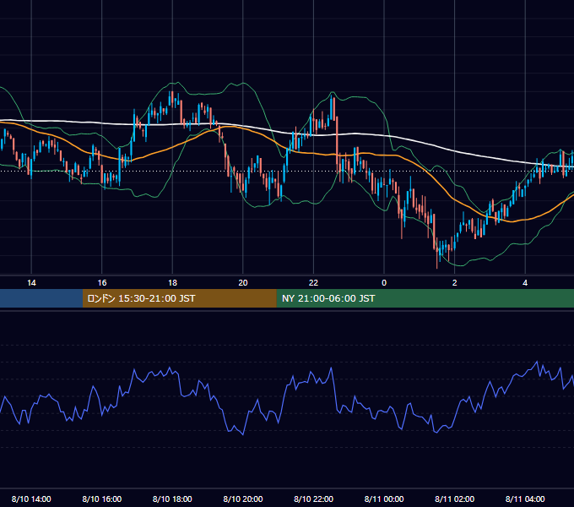Click the 8/10 20:00 date label

coord(243,499)
